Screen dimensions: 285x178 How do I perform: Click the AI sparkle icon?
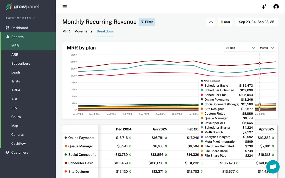point(264,7)
